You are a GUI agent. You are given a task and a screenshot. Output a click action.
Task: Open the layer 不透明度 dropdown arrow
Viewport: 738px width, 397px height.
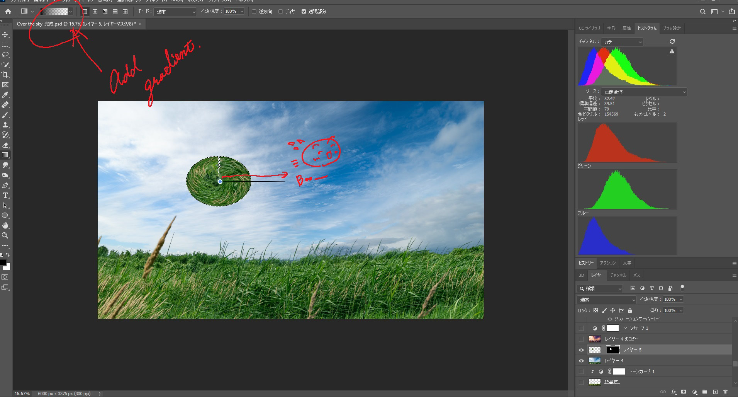[681, 300]
